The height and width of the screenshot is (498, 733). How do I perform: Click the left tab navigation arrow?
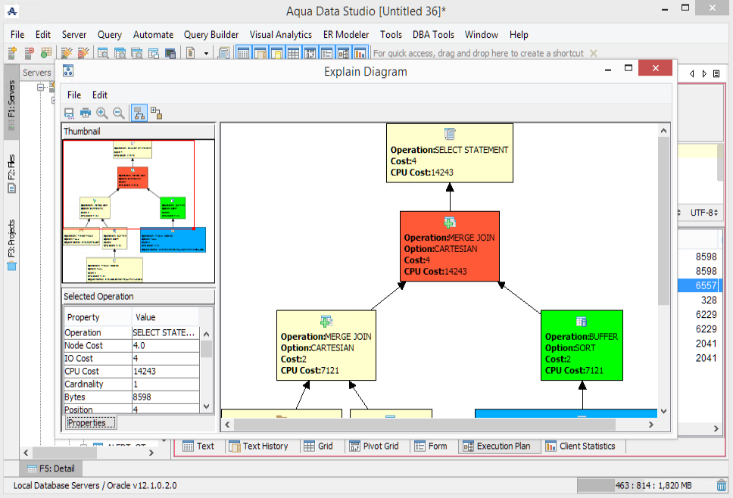pos(692,74)
